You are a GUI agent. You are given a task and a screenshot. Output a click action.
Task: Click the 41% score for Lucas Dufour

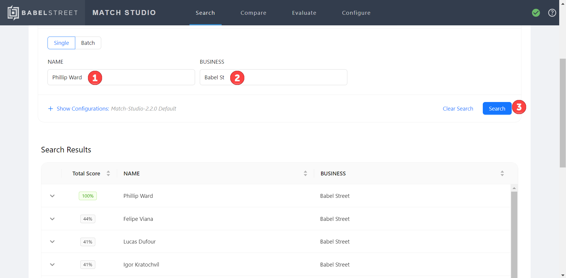coord(88,242)
